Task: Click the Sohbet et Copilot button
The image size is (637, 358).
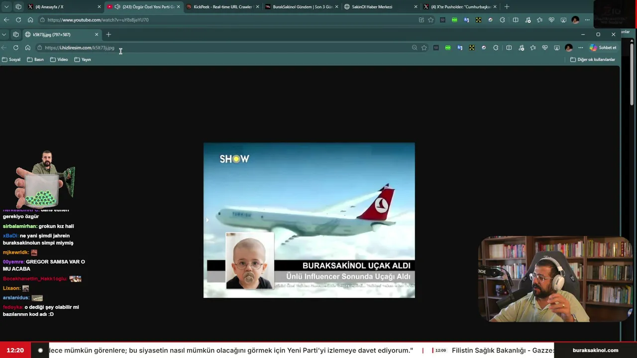Action: (603, 48)
